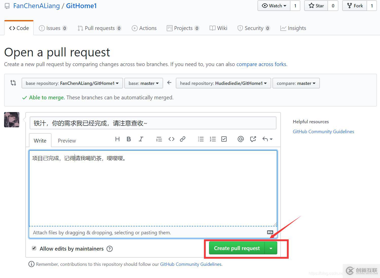Open the Wiki tab
This screenshot has width=380, height=278.
coord(218,28)
